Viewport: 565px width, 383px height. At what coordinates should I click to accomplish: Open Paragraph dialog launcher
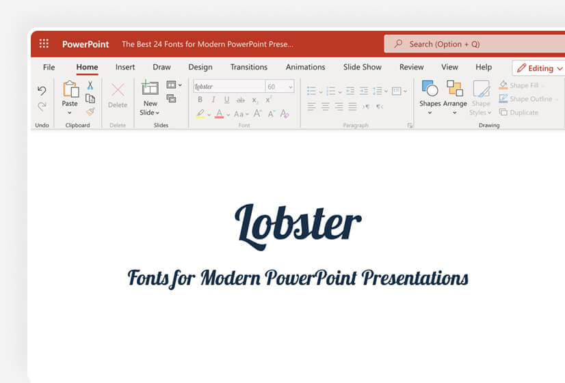(x=410, y=125)
